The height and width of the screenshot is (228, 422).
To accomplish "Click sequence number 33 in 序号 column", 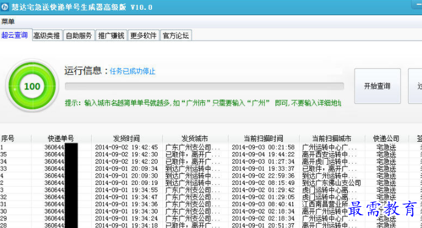I will (x=4, y=168).
